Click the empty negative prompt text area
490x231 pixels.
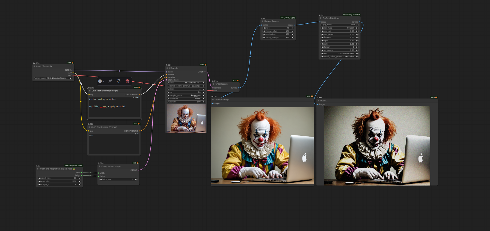tap(114, 144)
